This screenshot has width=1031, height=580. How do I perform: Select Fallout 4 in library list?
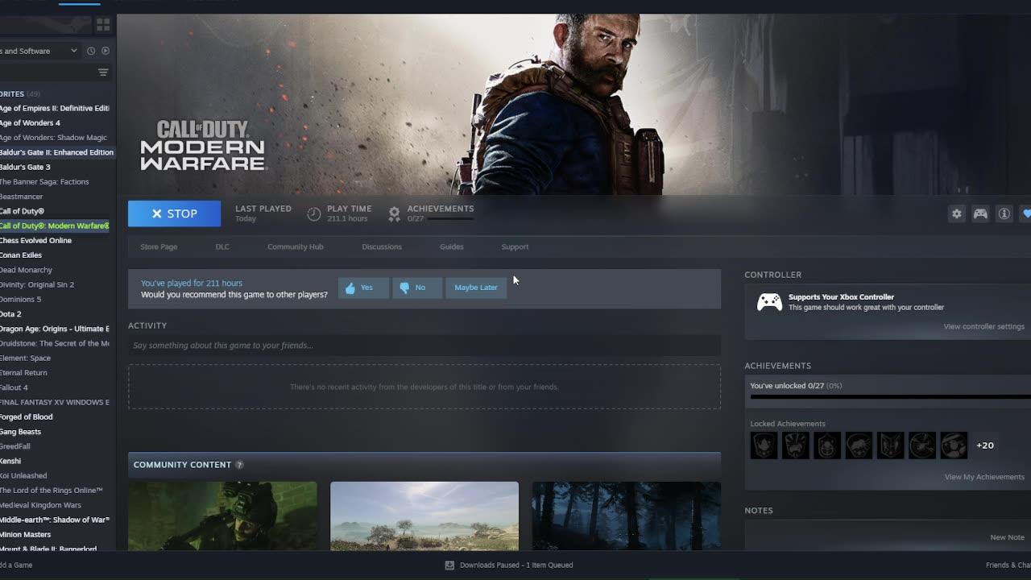coord(14,387)
